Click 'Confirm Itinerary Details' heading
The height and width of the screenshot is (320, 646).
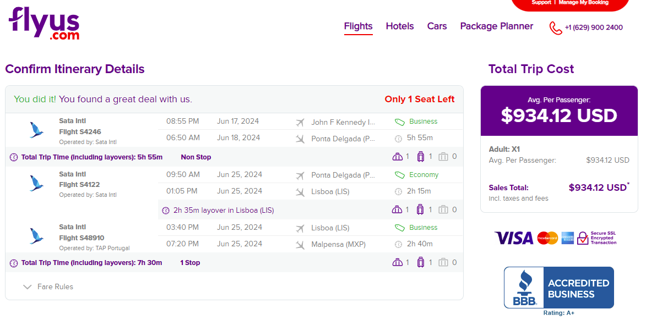pos(74,69)
